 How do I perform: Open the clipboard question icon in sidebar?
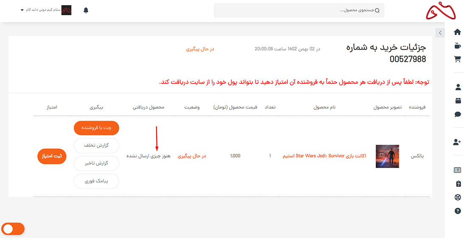[459, 184]
